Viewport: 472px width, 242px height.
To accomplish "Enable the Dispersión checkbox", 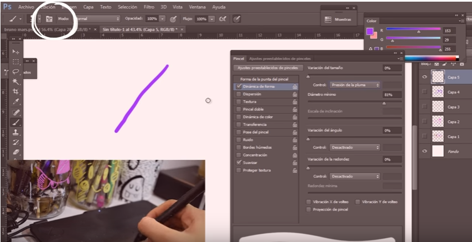I will pyautogui.click(x=239, y=94).
